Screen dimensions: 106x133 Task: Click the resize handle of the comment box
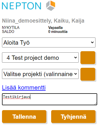[95, 104]
